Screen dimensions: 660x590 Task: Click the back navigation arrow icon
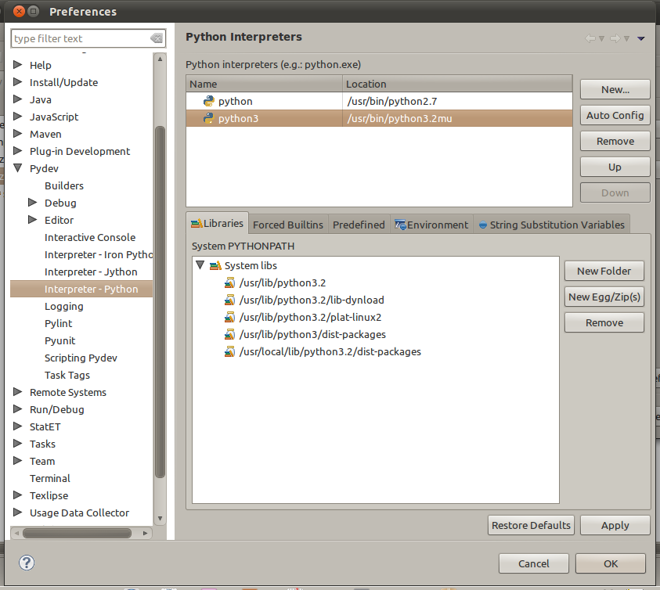coord(590,38)
